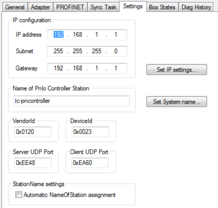The image size is (218, 208).
Task: Click the Settings tab
Action: pyautogui.click(x=133, y=6)
